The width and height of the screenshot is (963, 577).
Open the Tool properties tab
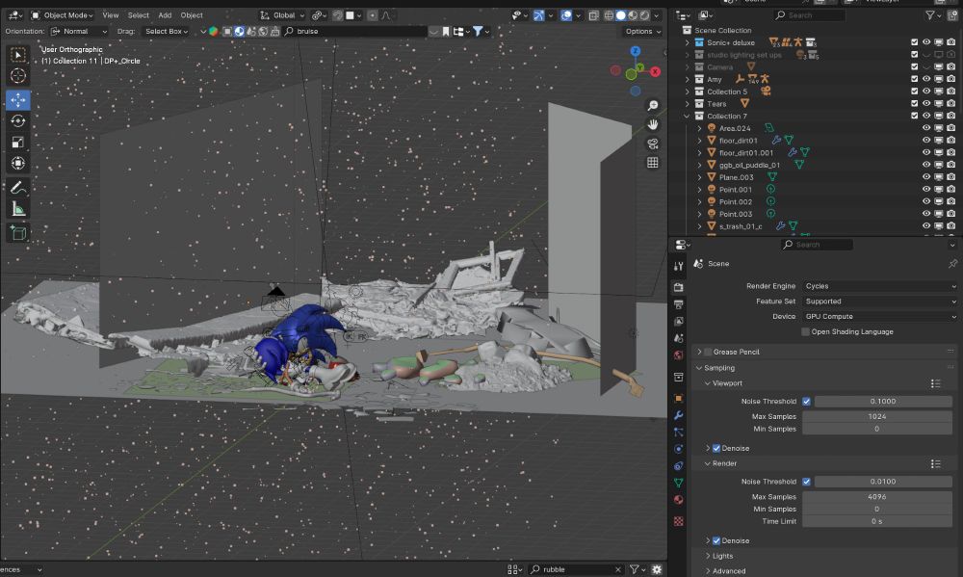click(x=679, y=266)
